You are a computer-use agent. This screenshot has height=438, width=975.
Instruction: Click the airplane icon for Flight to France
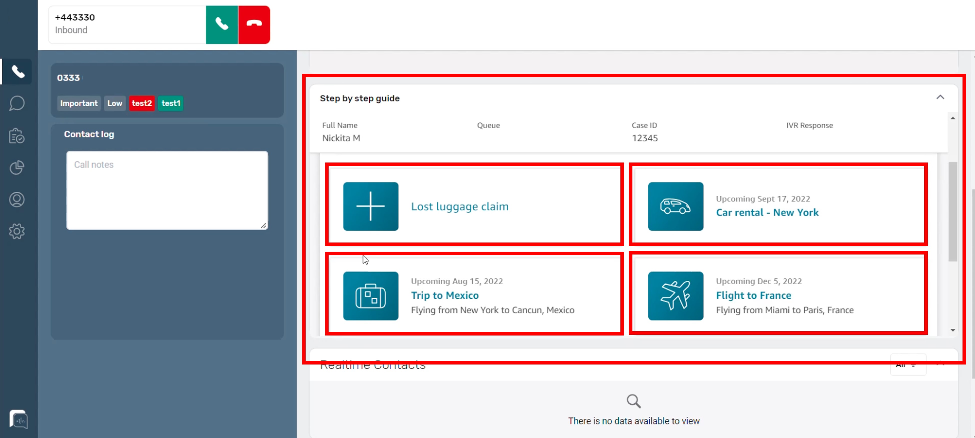[x=675, y=296]
